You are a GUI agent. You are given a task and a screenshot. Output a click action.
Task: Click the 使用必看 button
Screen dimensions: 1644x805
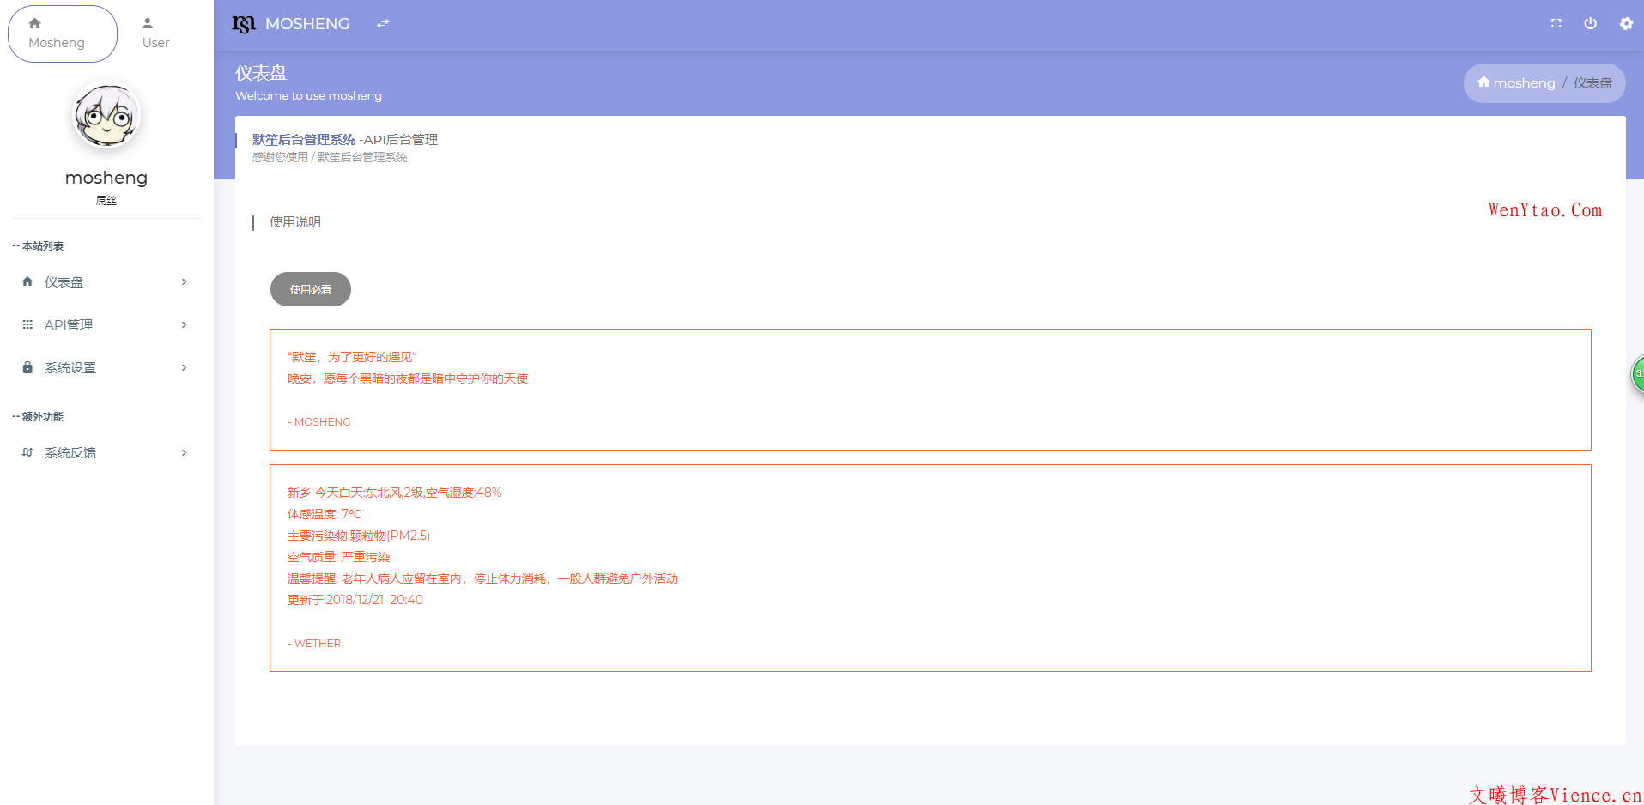311,289
